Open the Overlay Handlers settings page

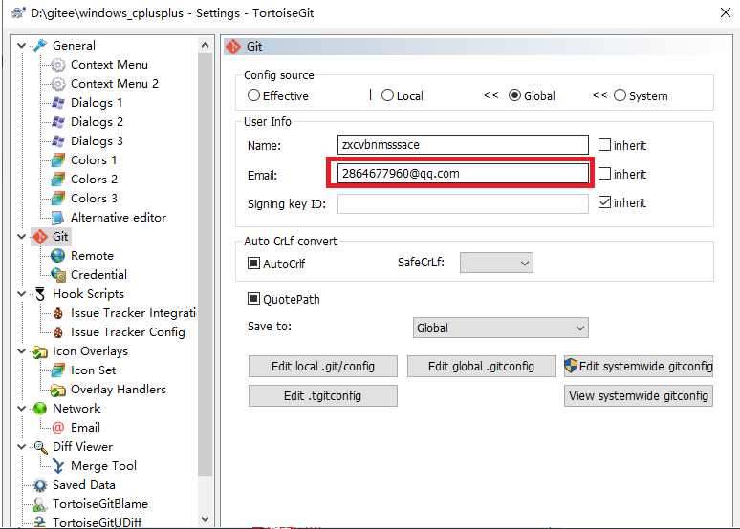pyautogui.click(x=119, y=390)
